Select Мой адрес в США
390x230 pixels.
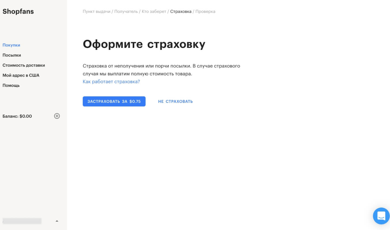click(x=21, y=75)
